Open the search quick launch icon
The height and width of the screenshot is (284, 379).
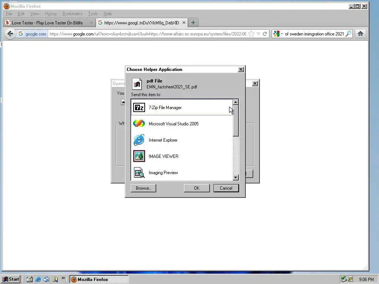[x=55, y=280]
